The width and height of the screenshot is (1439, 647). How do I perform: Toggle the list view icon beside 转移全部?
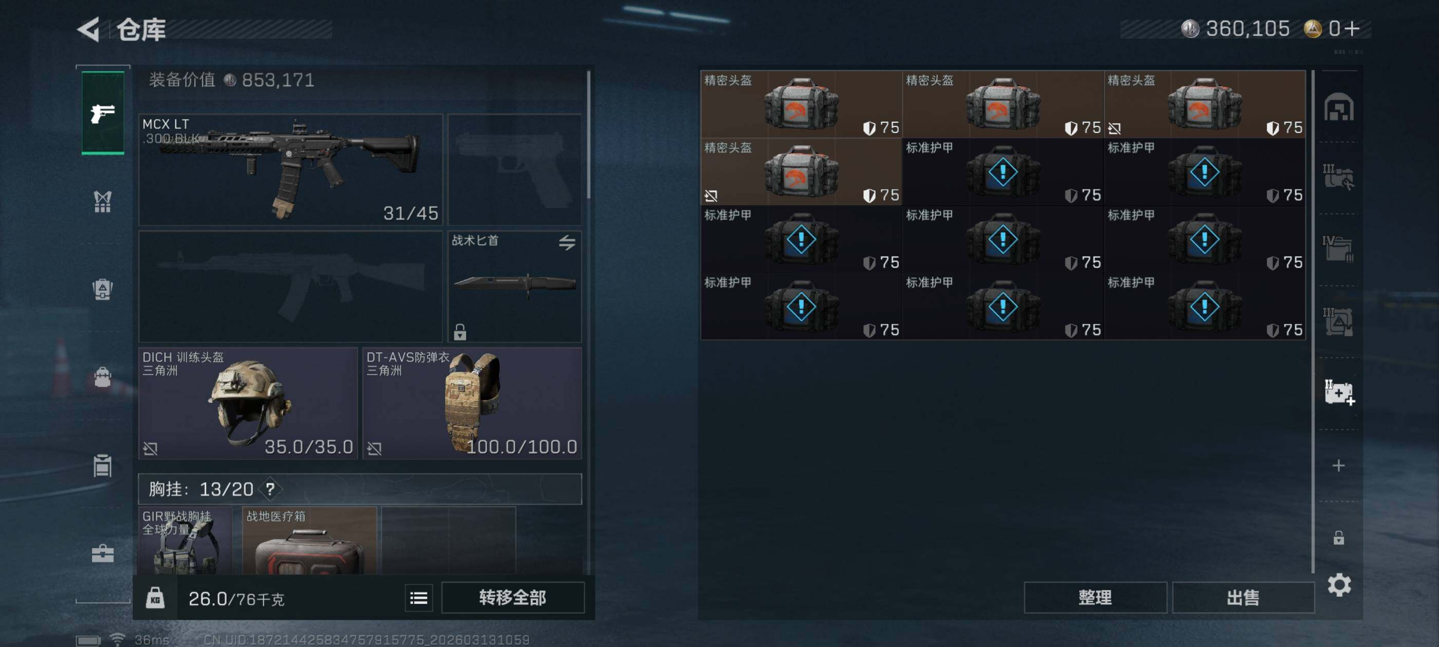(x=418, y=598)
